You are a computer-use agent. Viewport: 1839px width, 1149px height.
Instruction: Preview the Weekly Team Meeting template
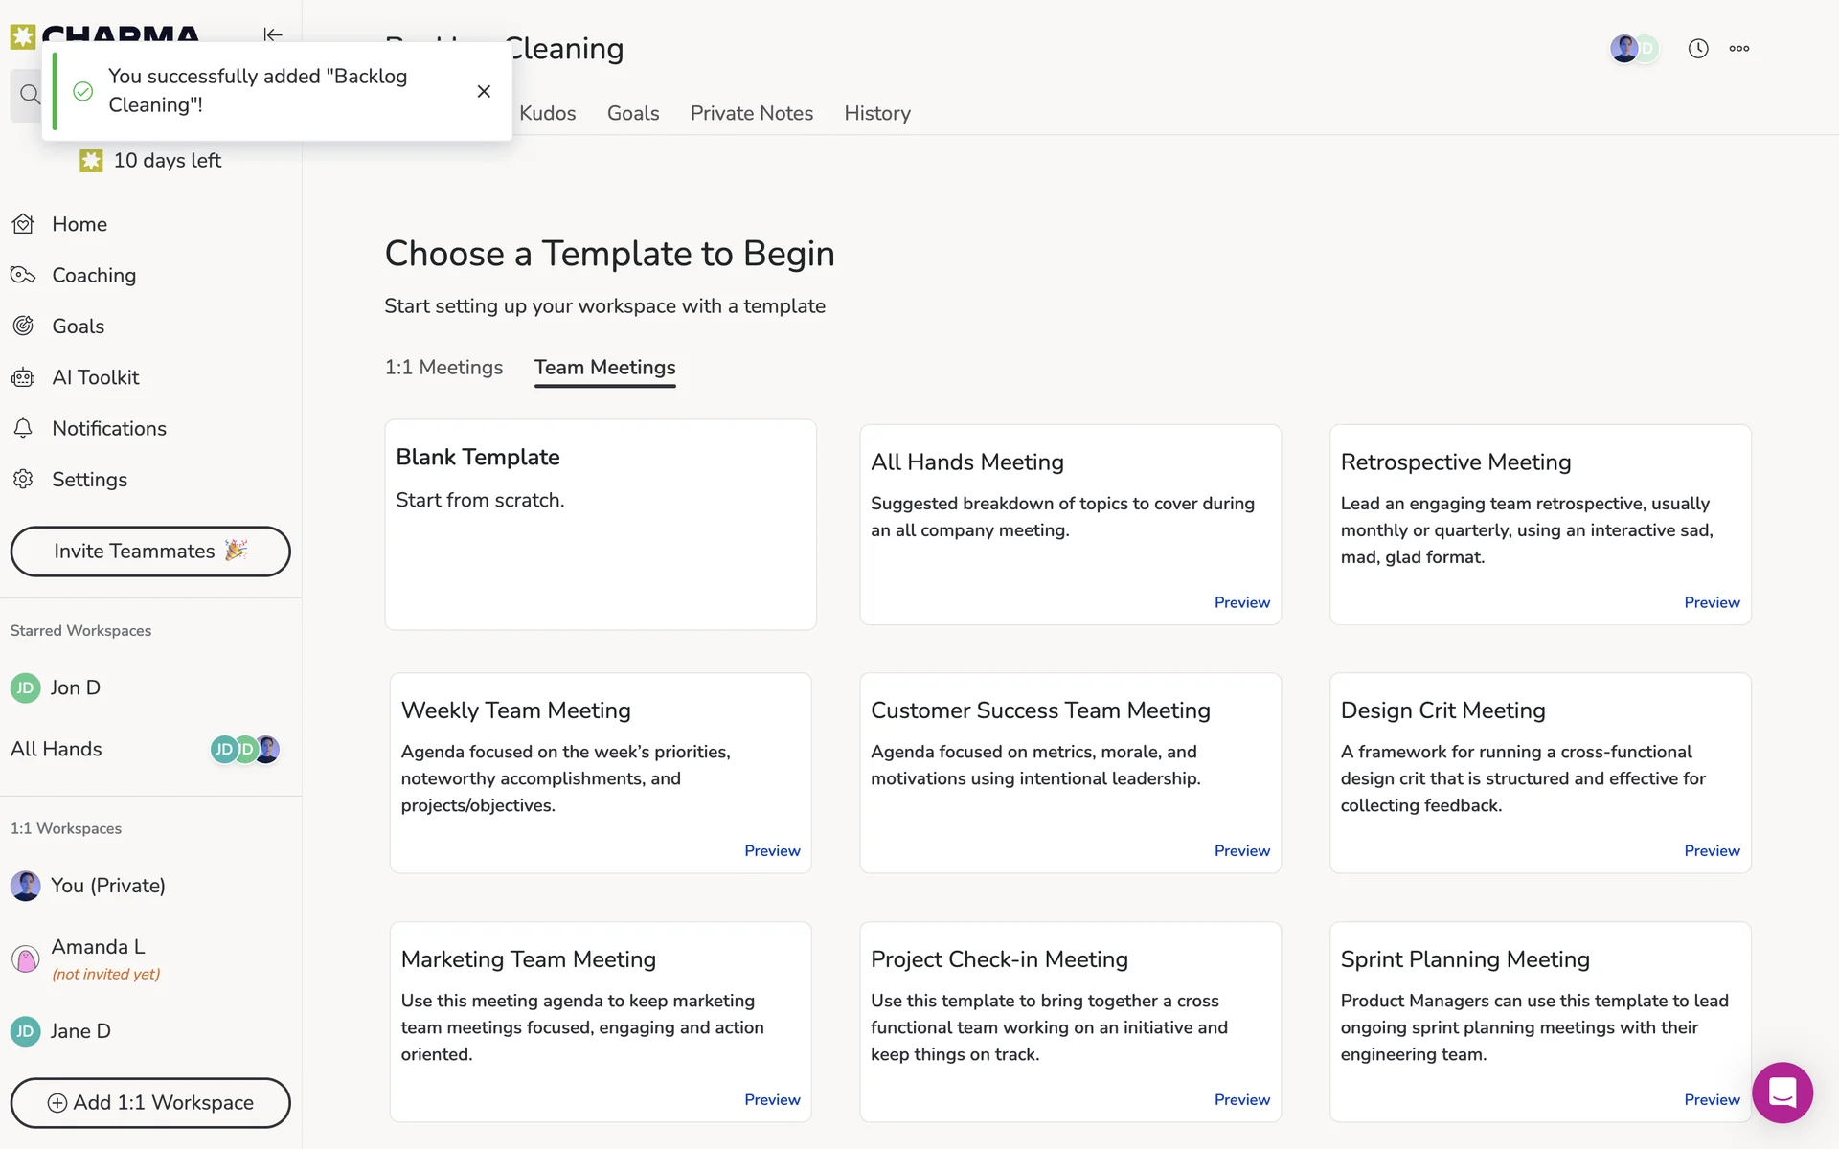[772, 850]
